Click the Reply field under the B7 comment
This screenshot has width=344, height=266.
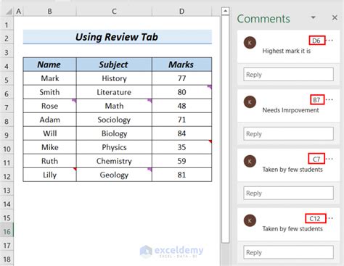coord(288,133)
